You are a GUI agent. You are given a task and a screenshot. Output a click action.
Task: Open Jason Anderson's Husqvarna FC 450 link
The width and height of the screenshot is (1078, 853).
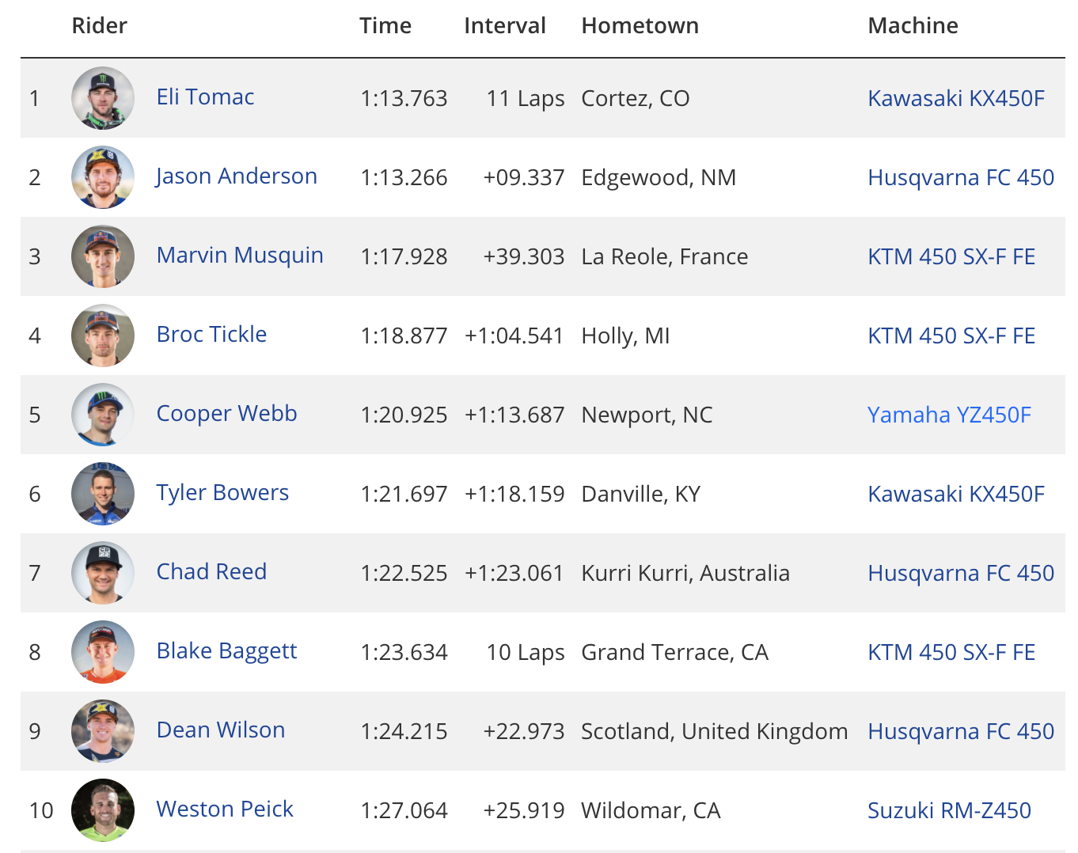click(961, 177)
